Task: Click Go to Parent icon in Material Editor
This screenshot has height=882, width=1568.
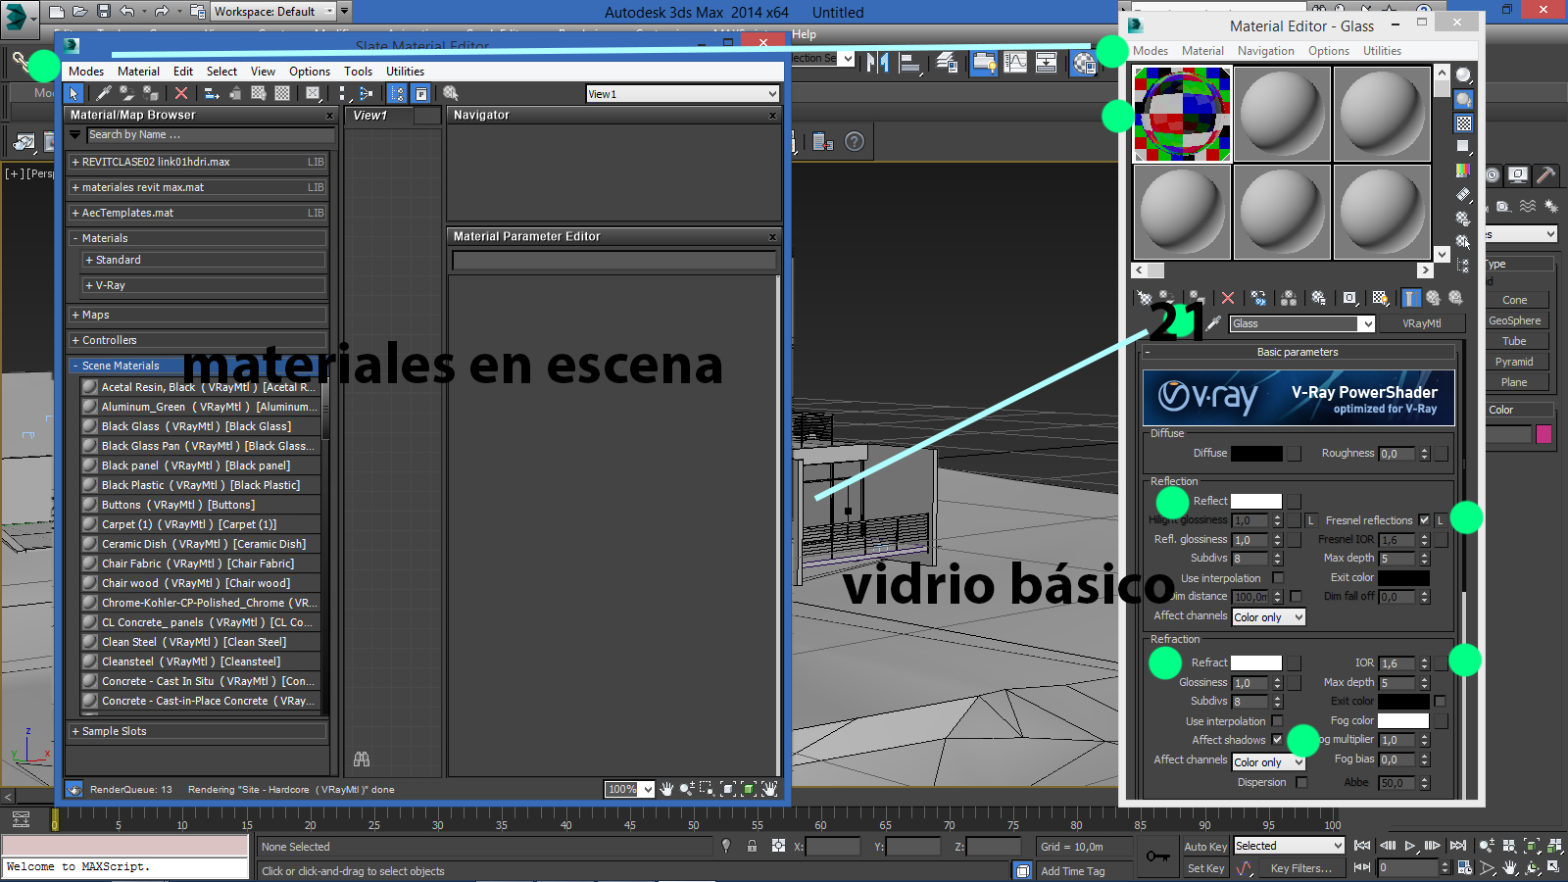Action: pos(1434,298)
